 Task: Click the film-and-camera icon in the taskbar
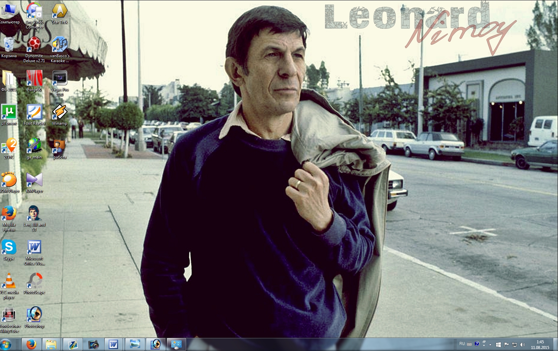(x=93, y=344)
